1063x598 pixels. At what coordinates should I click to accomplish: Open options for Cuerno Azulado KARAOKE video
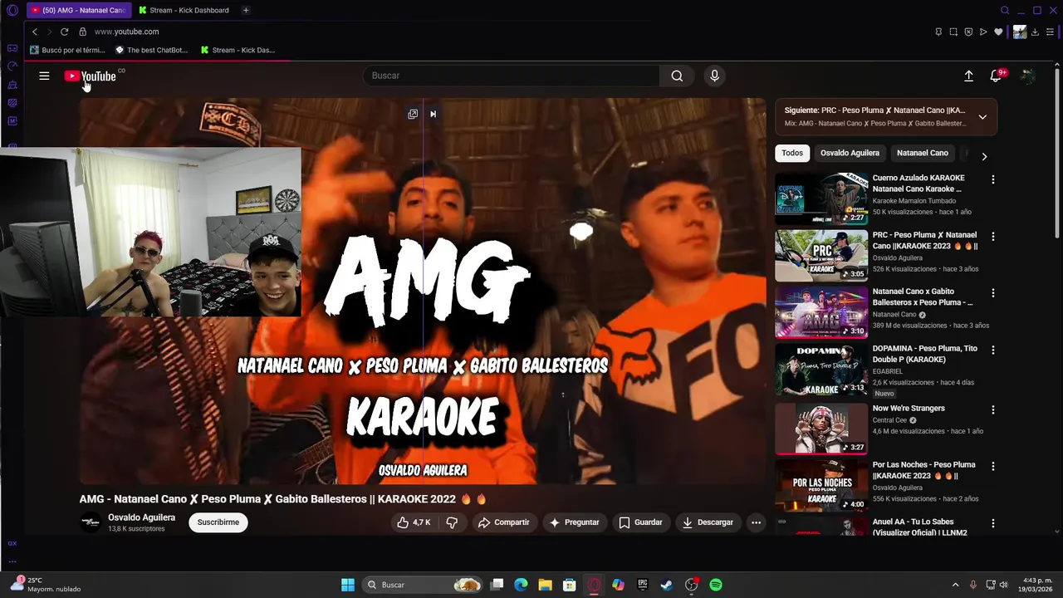click(992, 179)
